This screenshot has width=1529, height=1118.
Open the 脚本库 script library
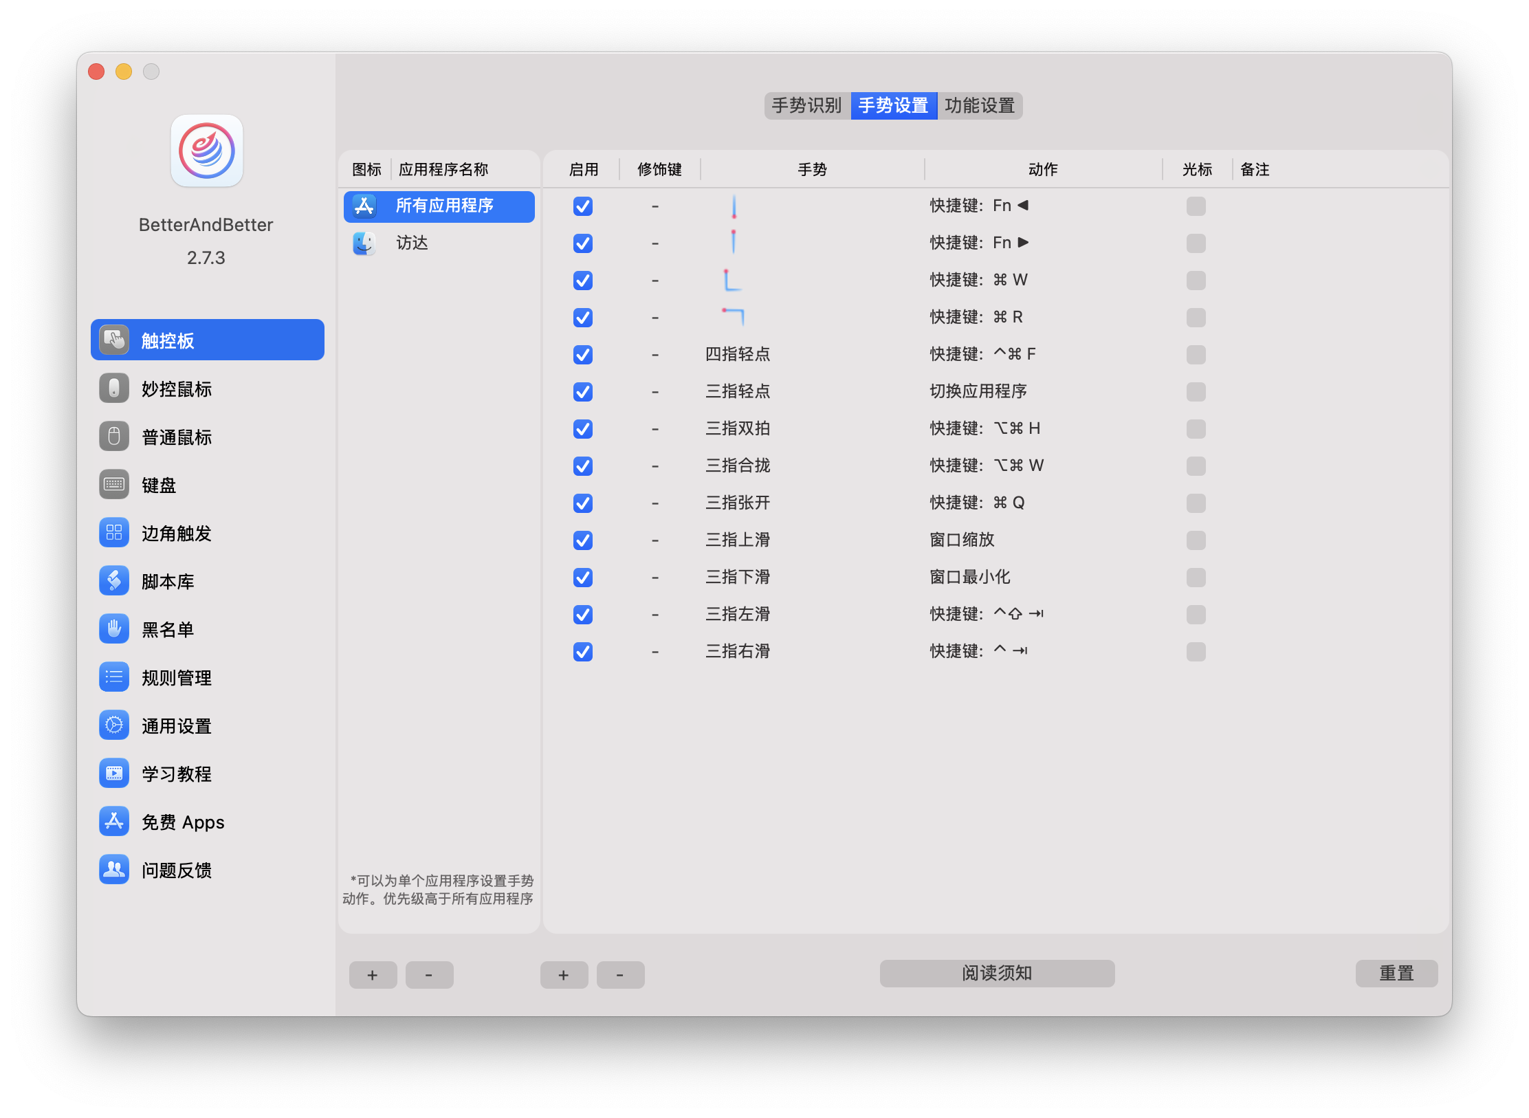(x=168, y=582)
